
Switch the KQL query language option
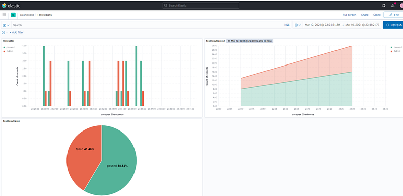pyautogui.click(x=287, y=25)
